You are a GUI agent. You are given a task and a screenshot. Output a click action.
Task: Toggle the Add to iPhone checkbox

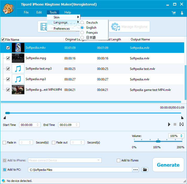click(4, 160)
